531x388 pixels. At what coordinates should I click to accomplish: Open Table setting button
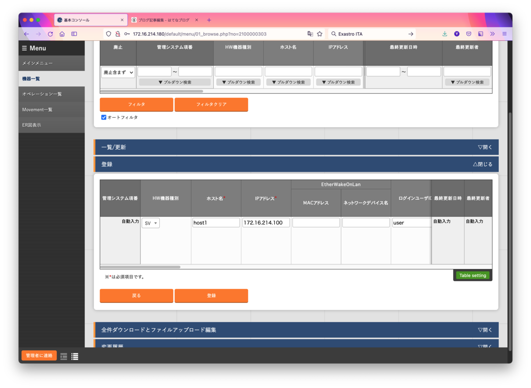click(x=473, y=275)
